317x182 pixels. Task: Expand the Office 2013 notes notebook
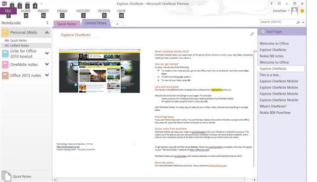[x=47, y=75]
